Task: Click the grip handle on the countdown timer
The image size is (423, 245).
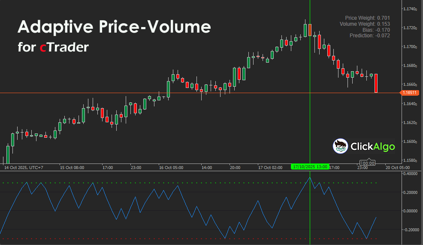Action: (x=362, y=163)
